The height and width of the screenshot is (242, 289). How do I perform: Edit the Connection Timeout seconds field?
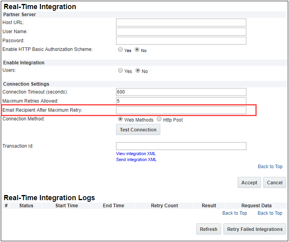pos(181,92)
